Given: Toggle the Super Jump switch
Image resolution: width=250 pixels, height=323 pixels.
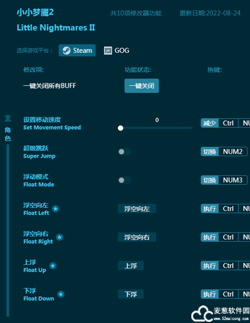Looking at the screenshot, I should click(125, 152).
